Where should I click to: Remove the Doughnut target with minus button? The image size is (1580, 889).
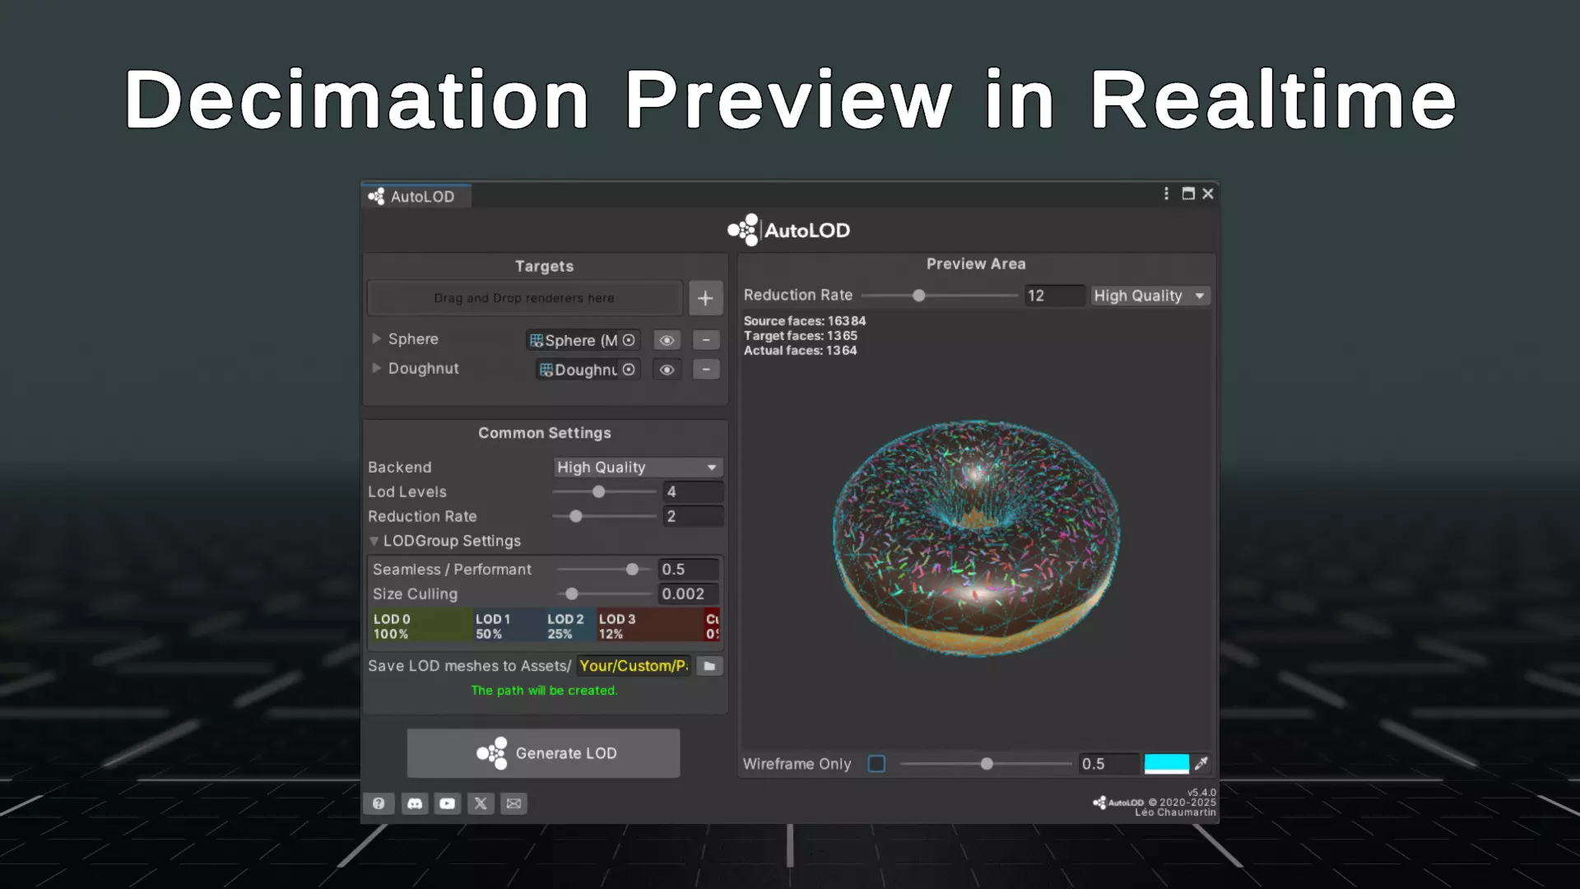706,370
